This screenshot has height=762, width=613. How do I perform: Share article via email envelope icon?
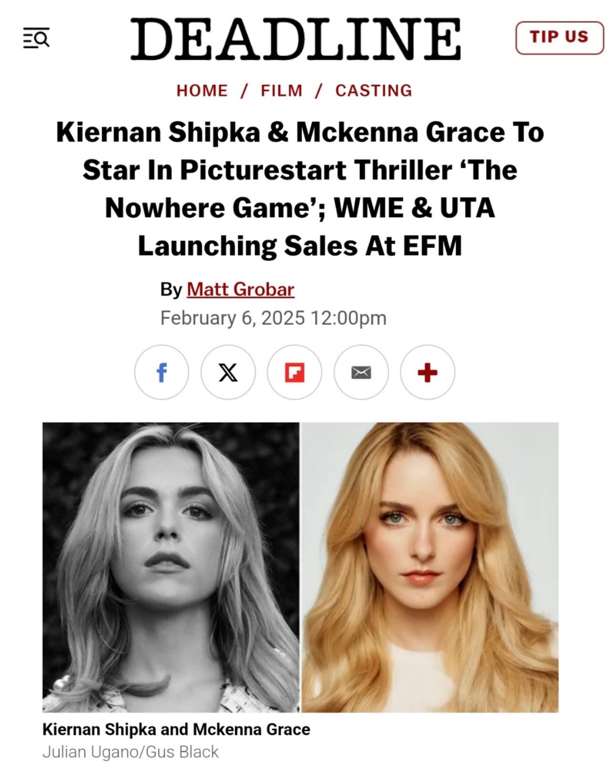(361, 372)
